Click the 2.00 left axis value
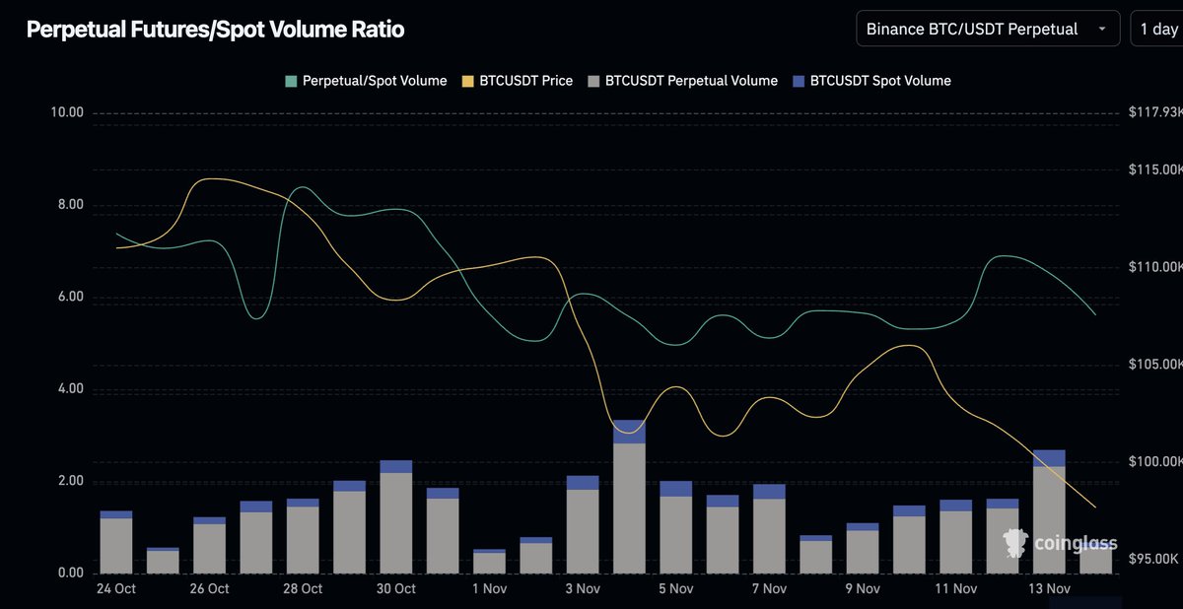Screen dimensions: 1183x609 tap(71, 481)
